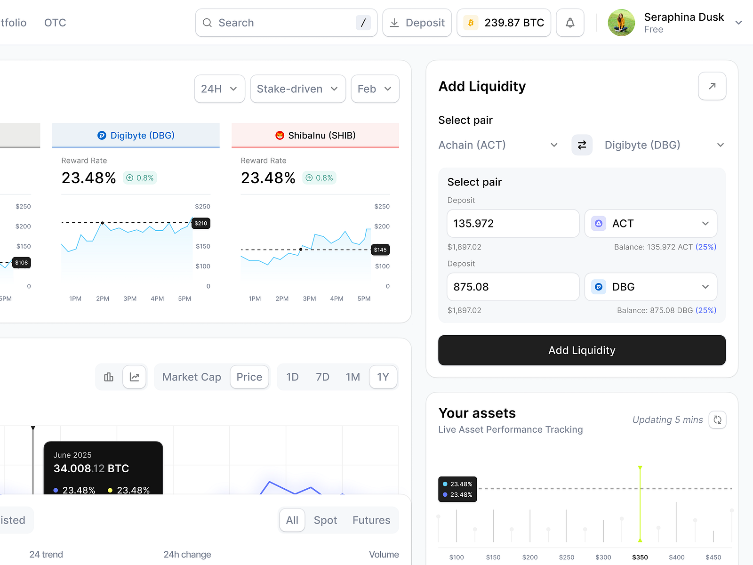Click the BTC icon next to the balance
The width and height of the screenshot is (753, 565).
click(470, 22)
